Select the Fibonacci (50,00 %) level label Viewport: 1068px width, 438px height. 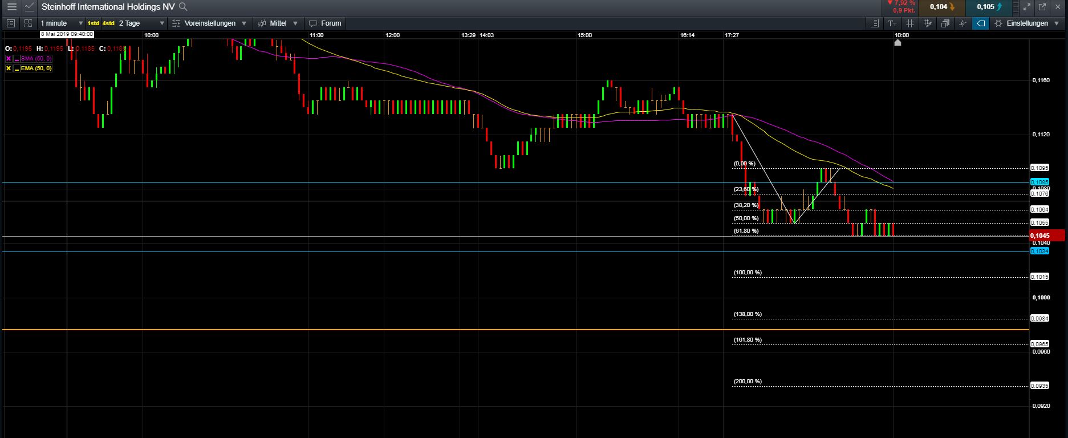[x=746, y=218]
